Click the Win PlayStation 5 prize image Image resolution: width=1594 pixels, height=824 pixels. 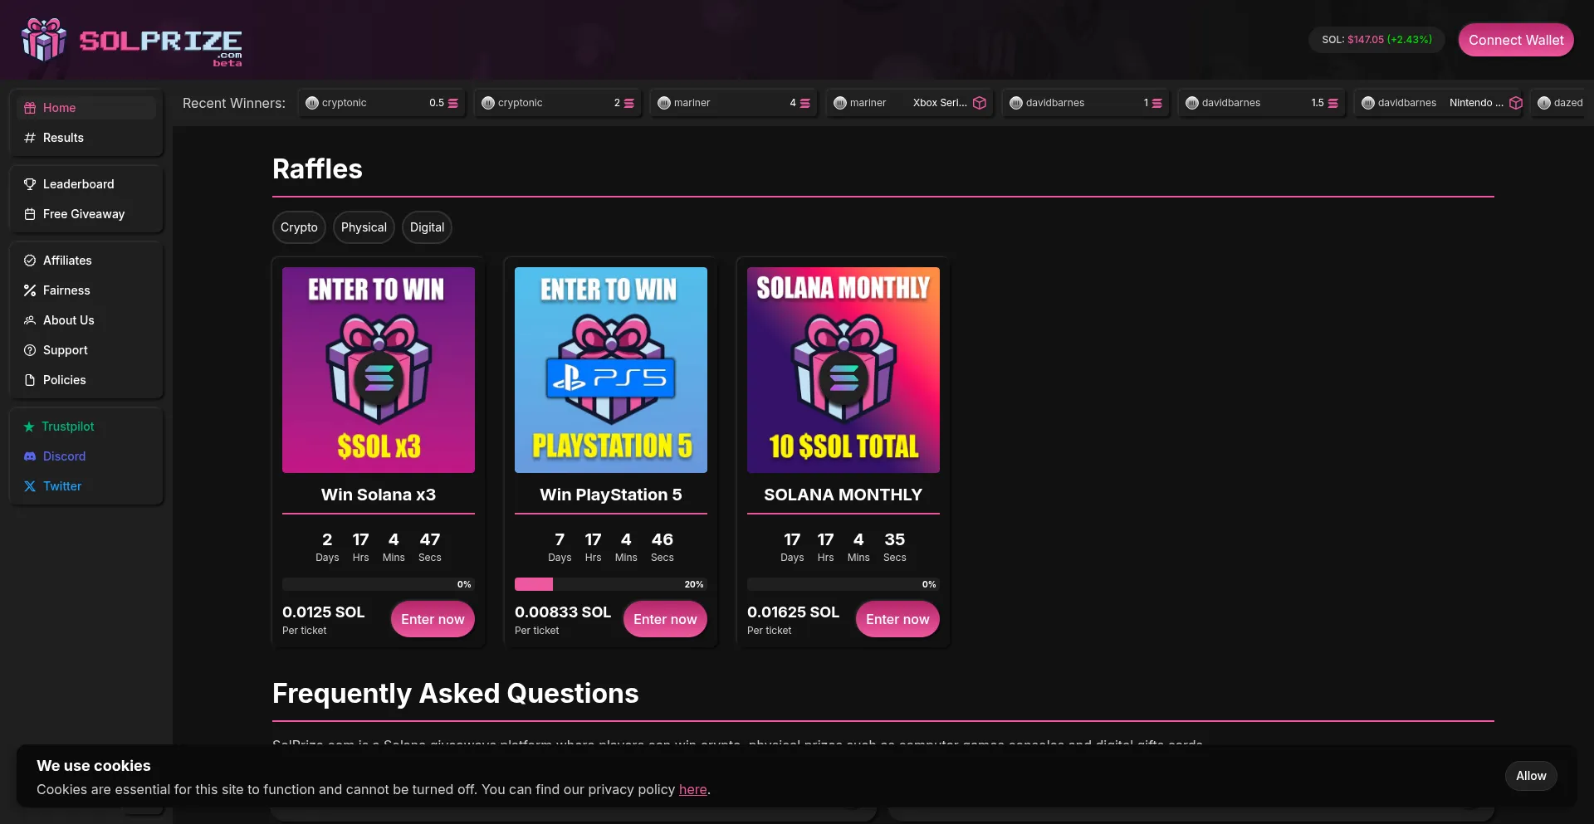click(x=610, y=370)
